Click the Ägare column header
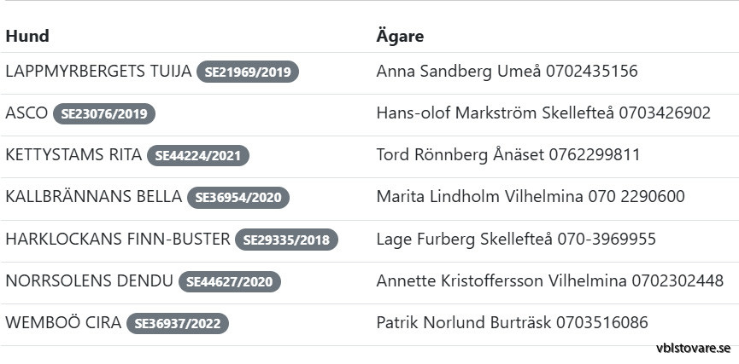The width and height of the screenshot is (739, 364). coord(400,36)
